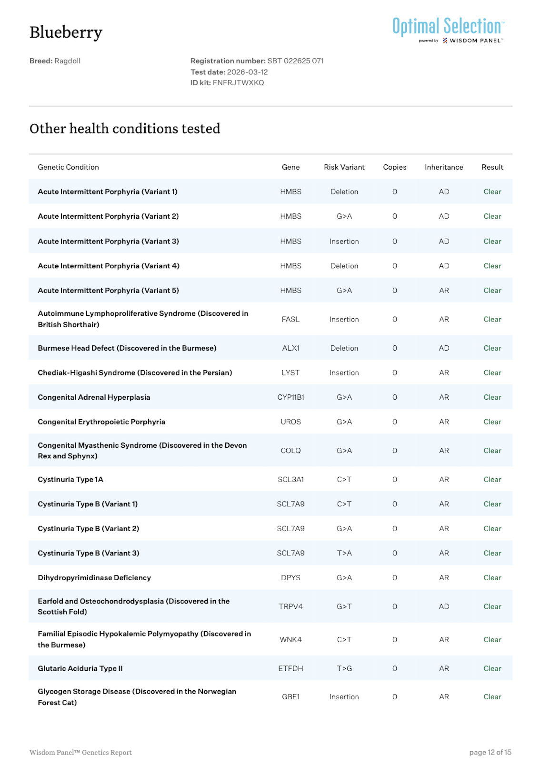541x766 pixels.
Task: Click the ID kit code FNFRJTWXKQ
Action: (238, 83)
